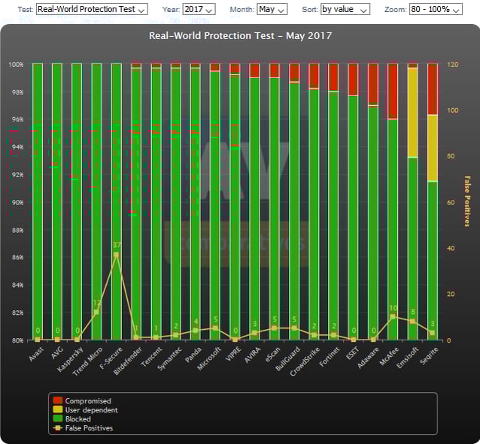The image size is (480, 444).
Task: Click the Seqrite red compromised segment
Action: pyautogui.click(x=433, y=89)
